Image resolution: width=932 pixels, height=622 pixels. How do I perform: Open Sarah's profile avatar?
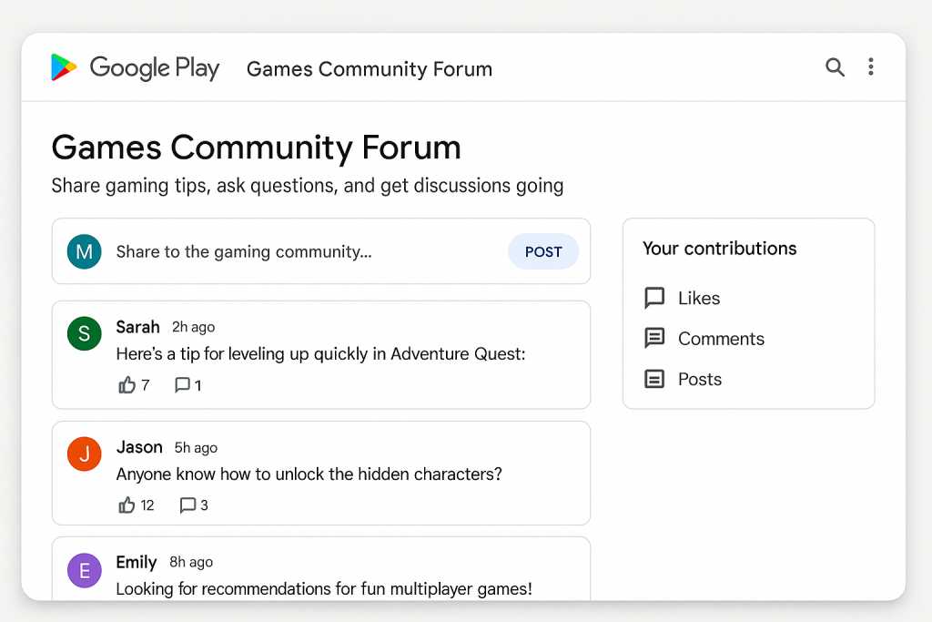coord(84,333)
